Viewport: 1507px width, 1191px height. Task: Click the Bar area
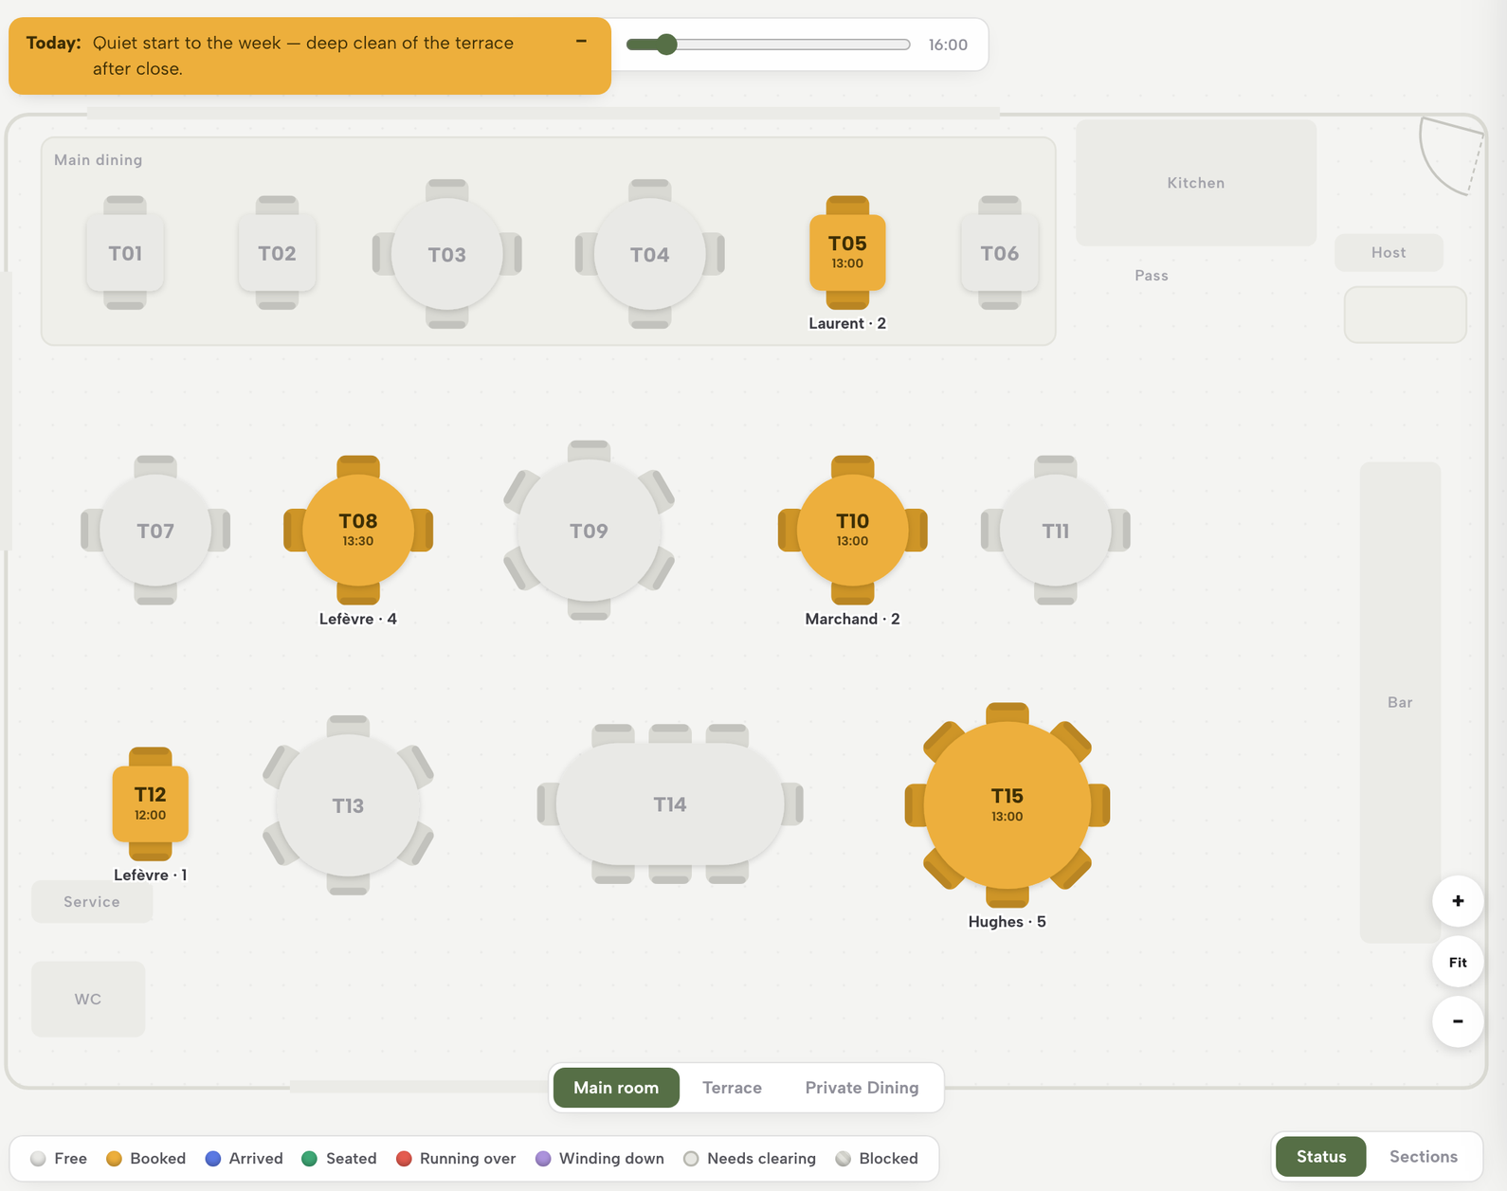click(1400, 702)
